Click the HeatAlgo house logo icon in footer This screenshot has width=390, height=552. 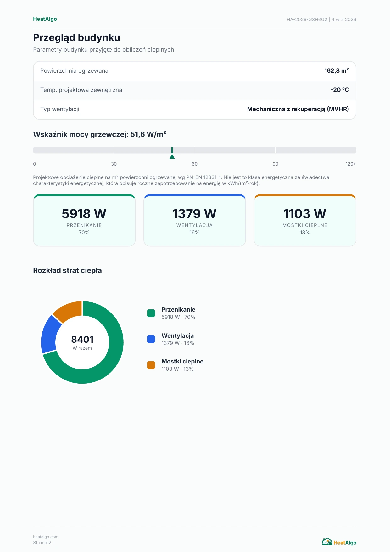click(327, 542)
